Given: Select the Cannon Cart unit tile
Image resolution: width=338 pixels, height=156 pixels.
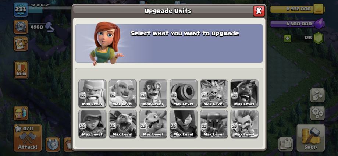Looking at the screenshot, I should point(184,93).
